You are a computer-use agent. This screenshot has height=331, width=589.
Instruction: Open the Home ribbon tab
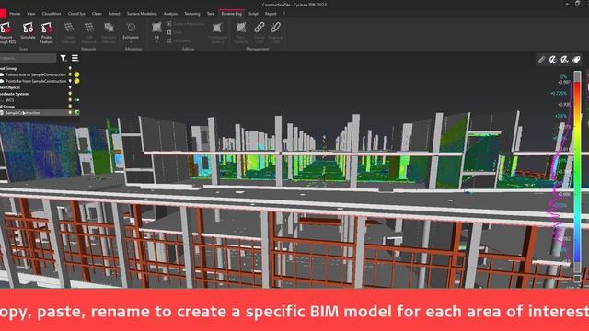point(15,14)
